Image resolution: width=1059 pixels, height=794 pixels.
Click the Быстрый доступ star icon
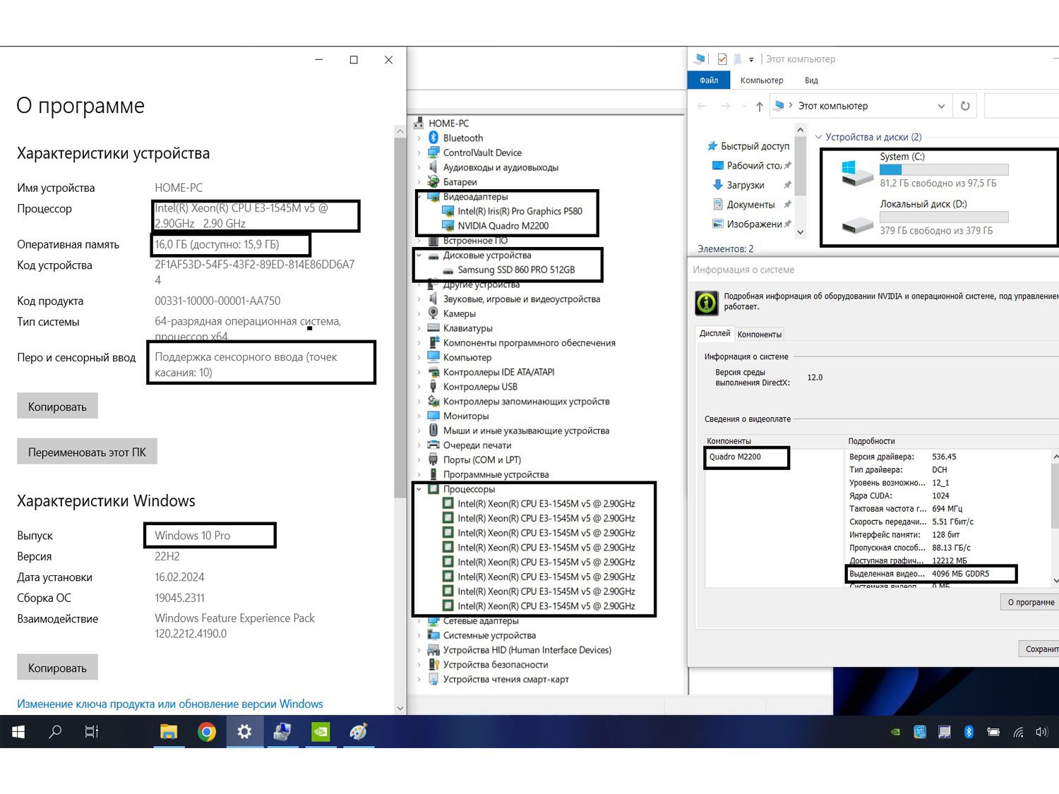tap(712, 146)
